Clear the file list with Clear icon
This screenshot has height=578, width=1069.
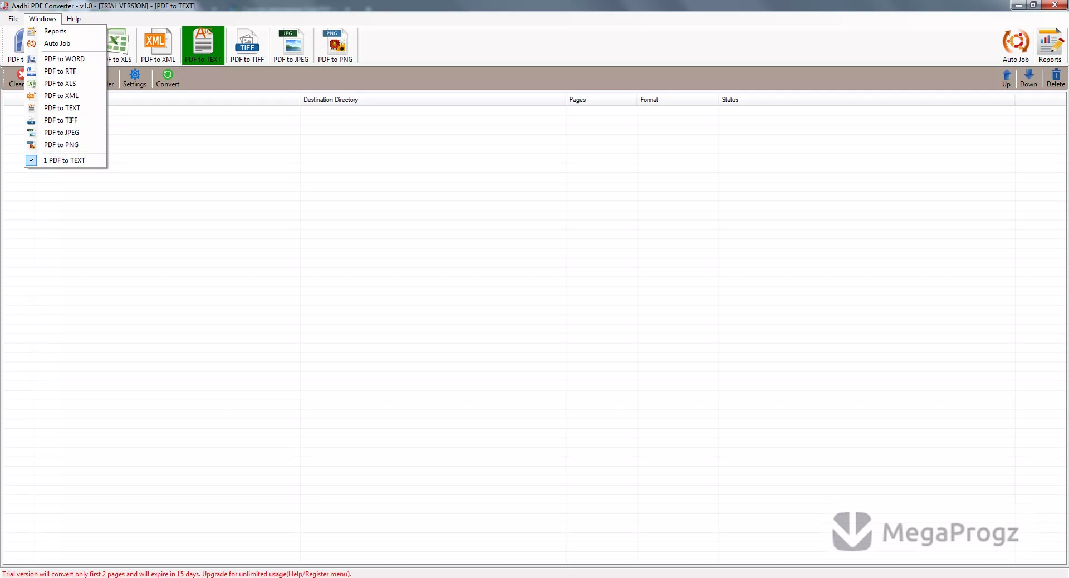(x=16, y=78)
